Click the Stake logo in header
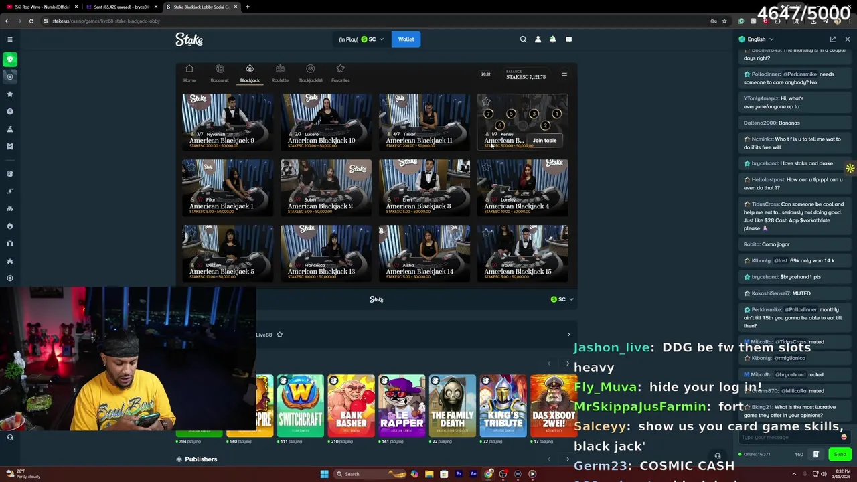The height and width of the screenshot is (482, 857). pos(189,39)
